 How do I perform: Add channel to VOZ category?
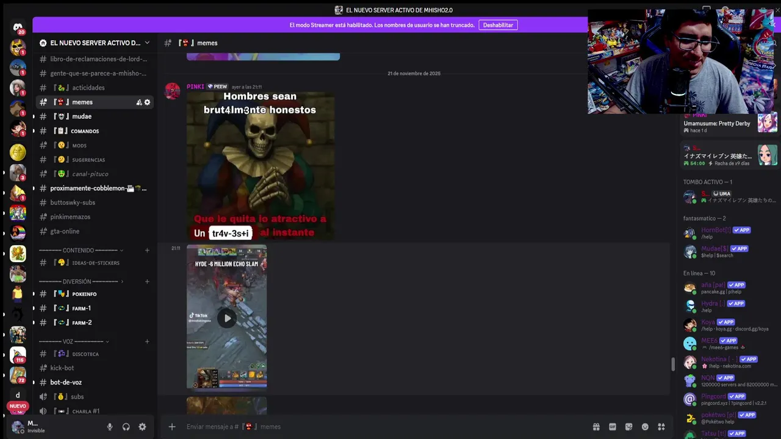[x=147, y=341]
